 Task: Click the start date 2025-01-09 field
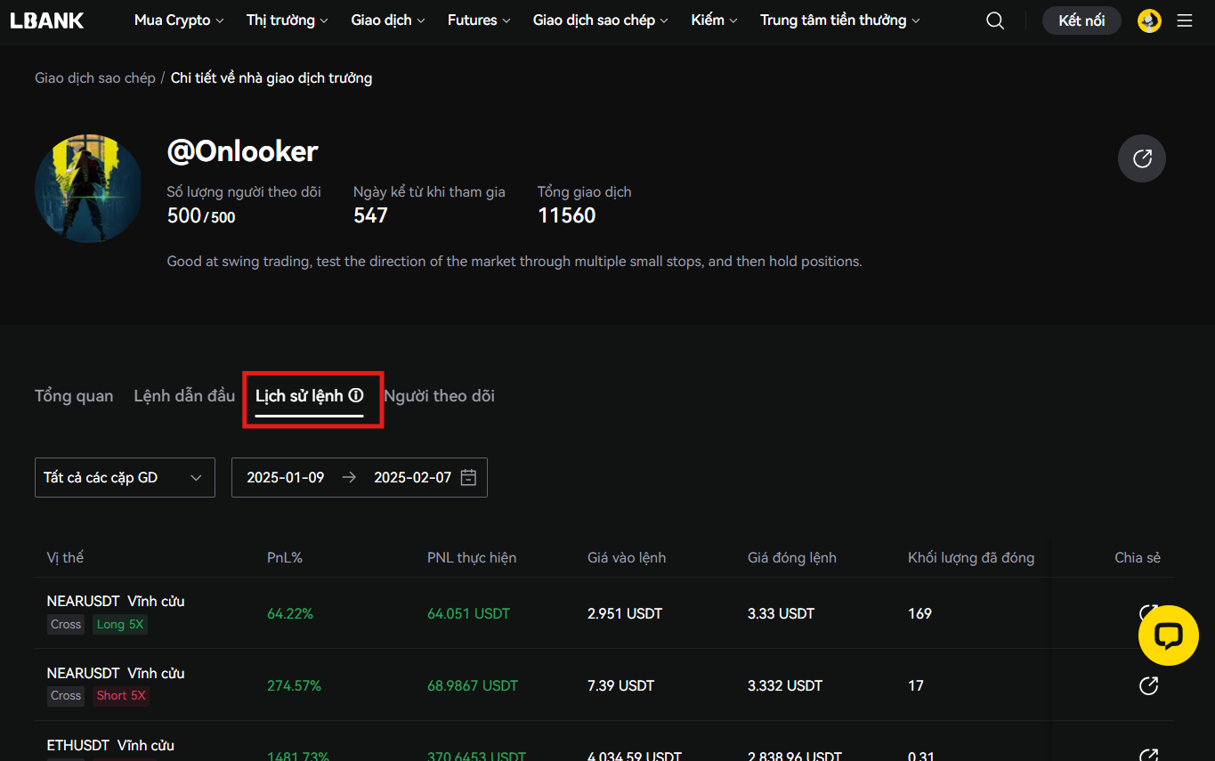click(286, 477)
